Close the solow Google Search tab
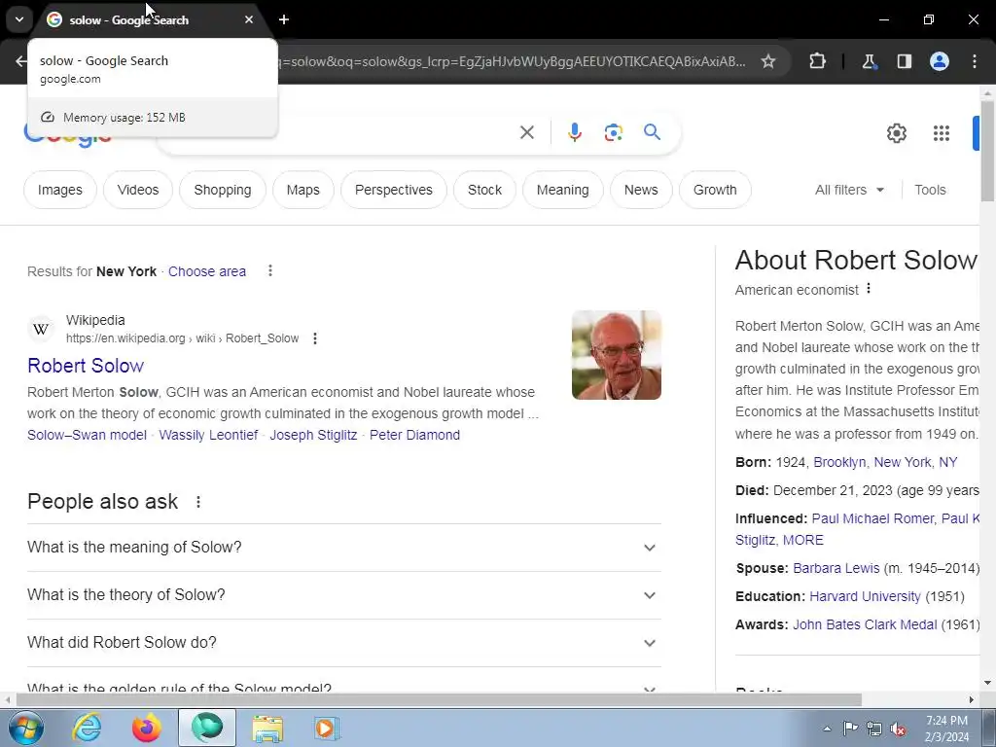This screenshot has height=747, width=996. pyautogui.click(x=248, y=19)
